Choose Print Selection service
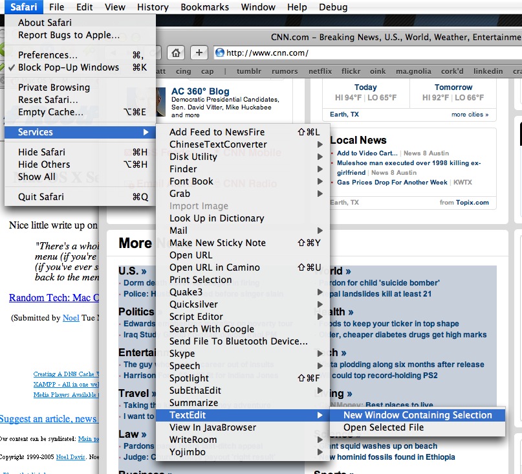522x474 pixels. [x=243, y=280]
